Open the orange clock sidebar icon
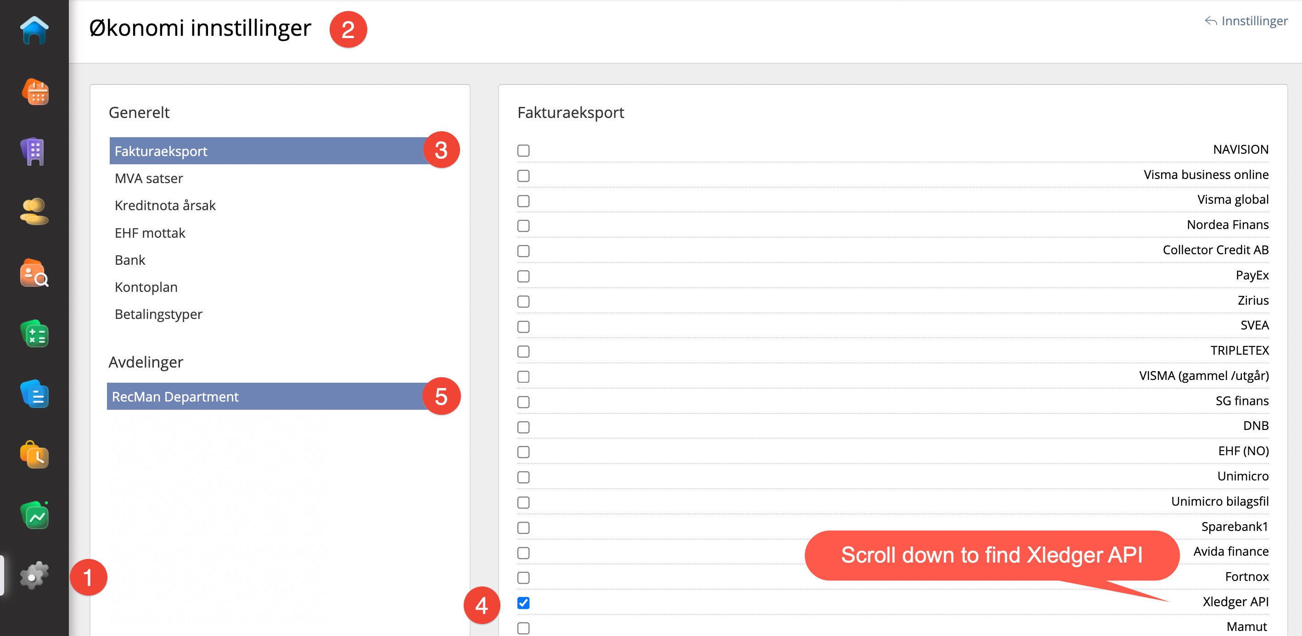Image resolution: width=1302 pixels, height=636 pixels. [x=34, y=455]
